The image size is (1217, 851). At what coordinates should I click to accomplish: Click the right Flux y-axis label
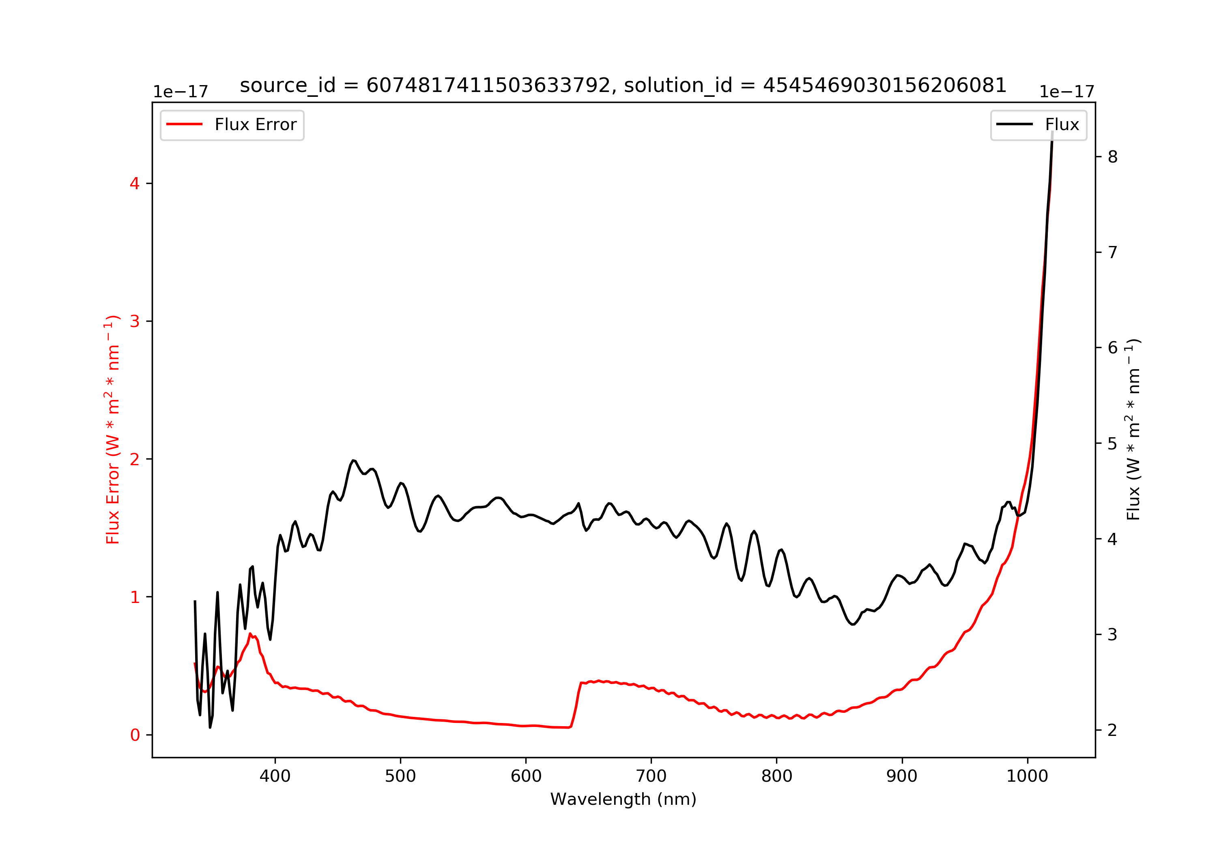1133,430
